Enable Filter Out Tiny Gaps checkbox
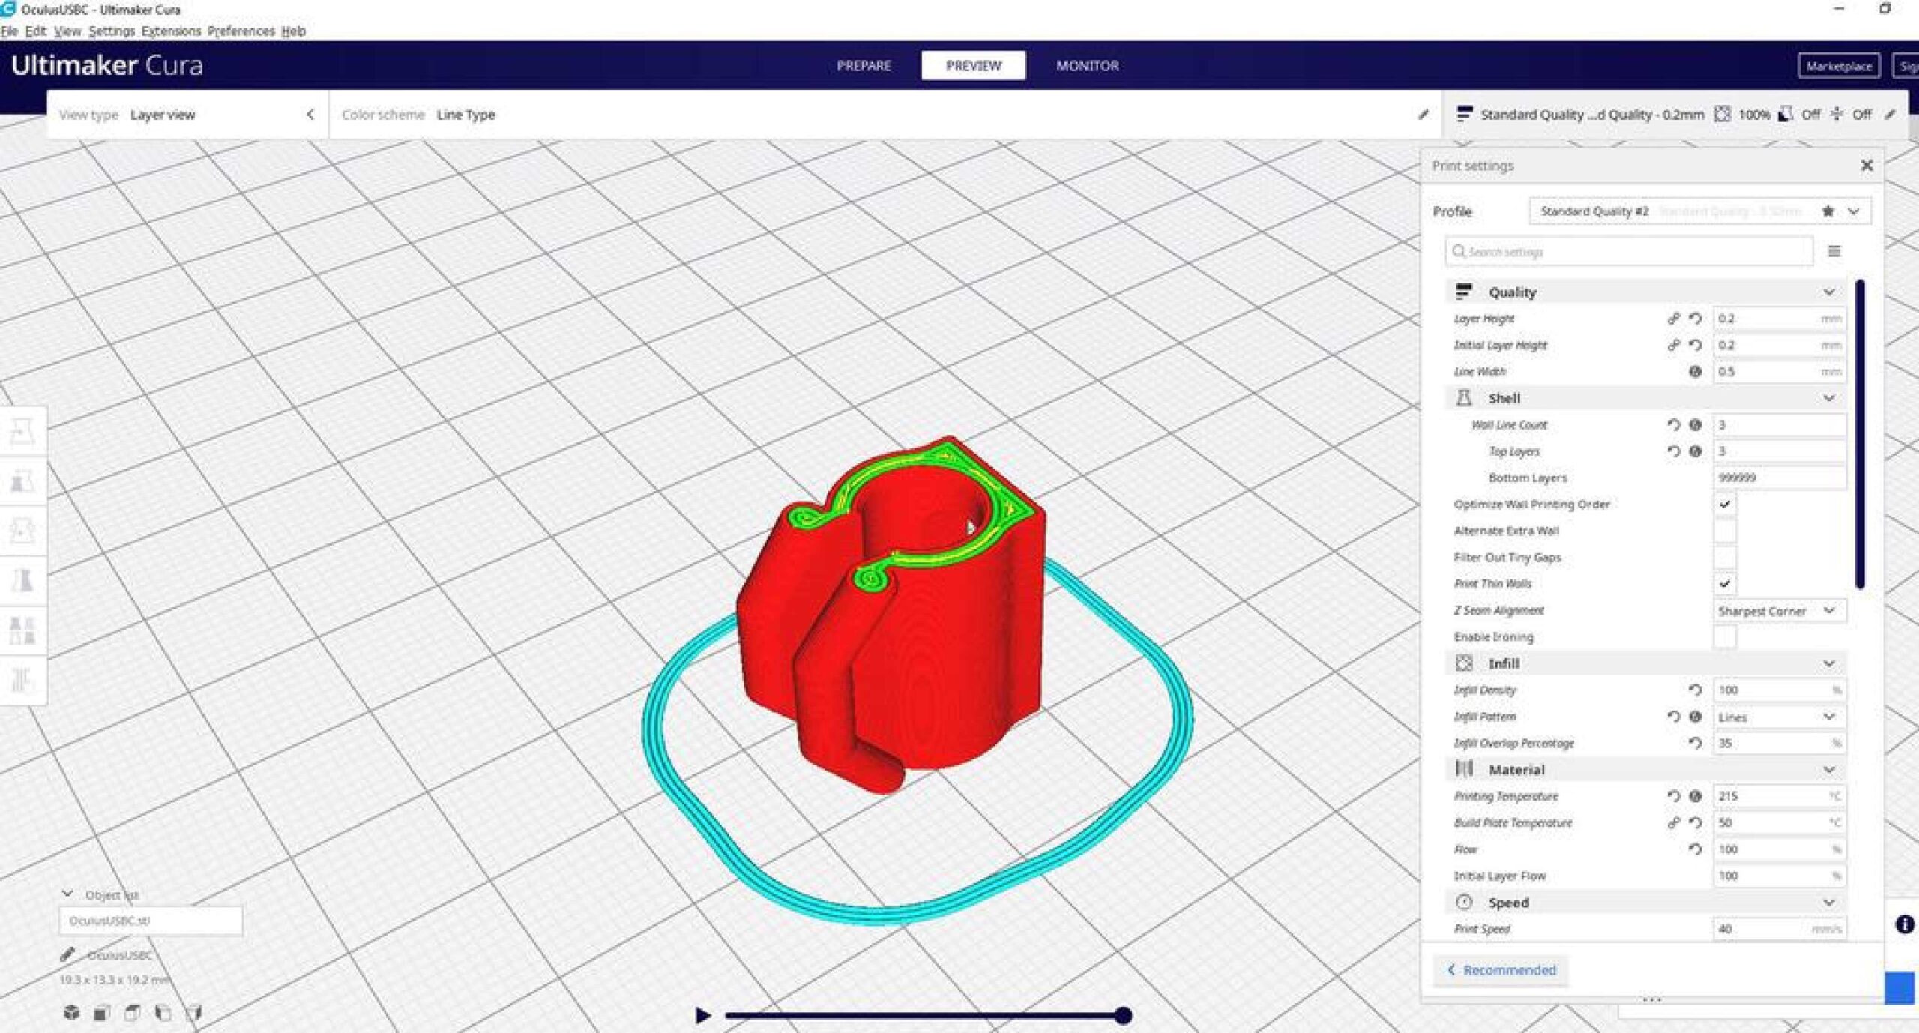1919x1033 pixels. click(x=1725, y=558)
